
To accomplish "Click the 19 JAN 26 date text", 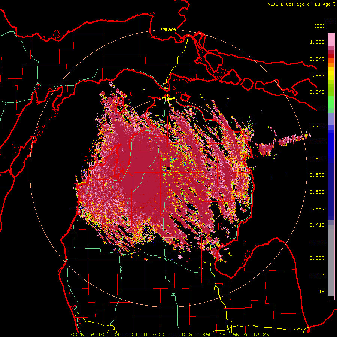I will coord(234,334).
